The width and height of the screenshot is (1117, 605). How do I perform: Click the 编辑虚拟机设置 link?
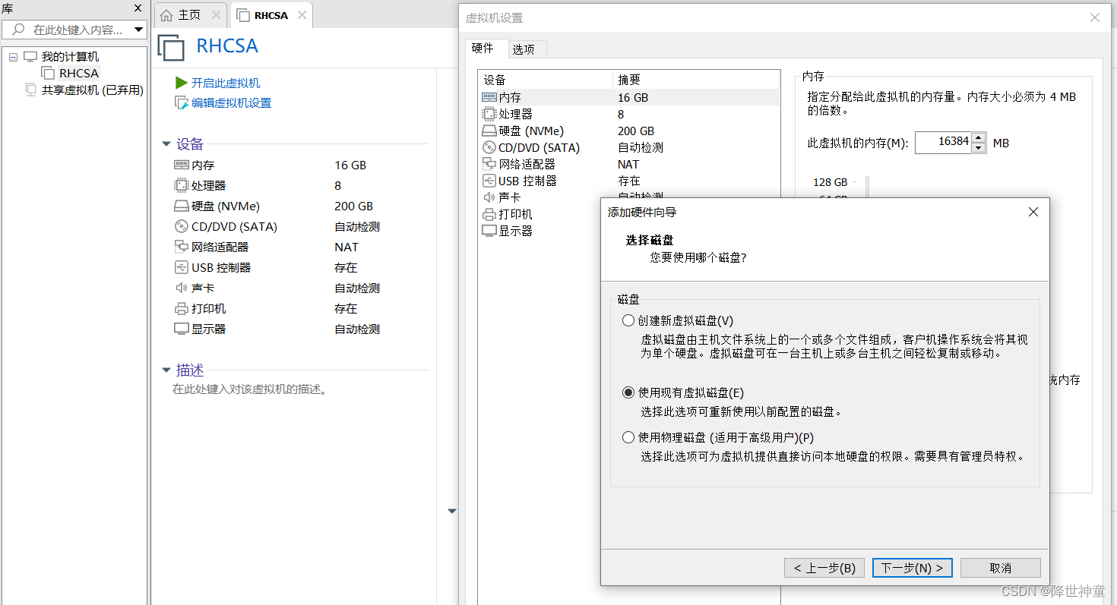click(231, 102)
